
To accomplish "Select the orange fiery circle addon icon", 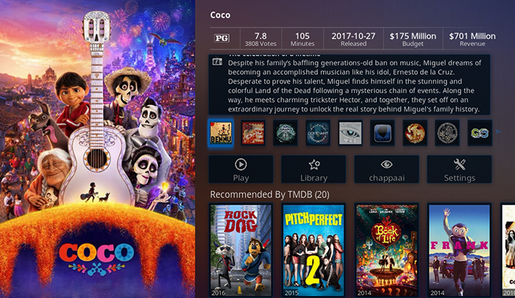I will (x=415, y=133).
